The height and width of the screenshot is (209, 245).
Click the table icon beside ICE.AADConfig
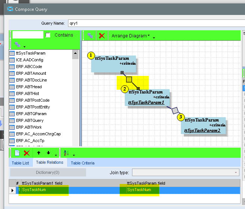[12, 60]
